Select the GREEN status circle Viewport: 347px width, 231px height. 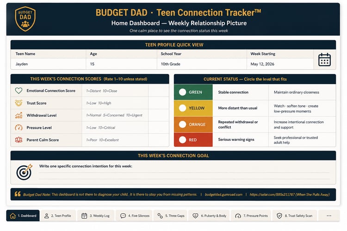pyautogui.click(x=183, y=92)
